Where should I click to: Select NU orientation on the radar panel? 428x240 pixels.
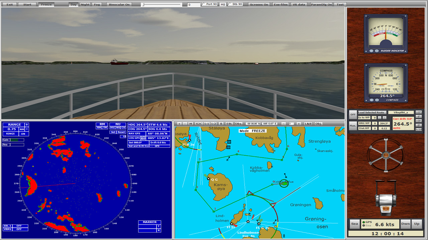[118, 128]
